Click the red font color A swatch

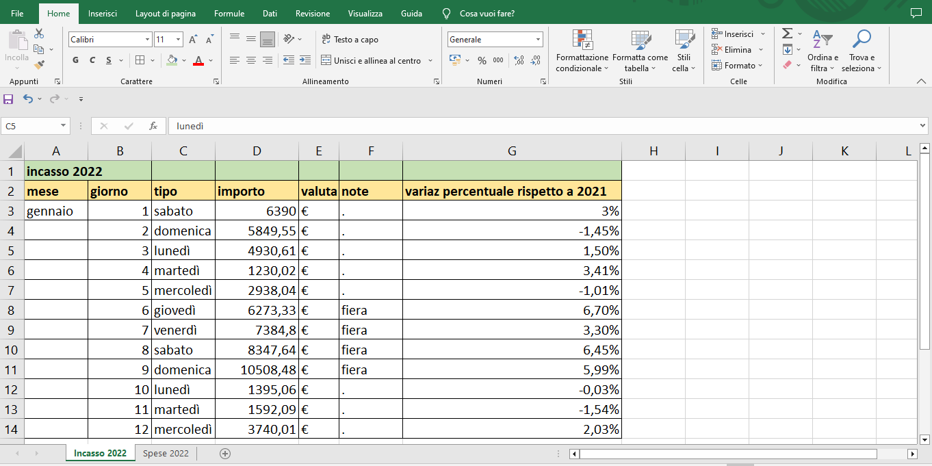pyautogui.click(x=198, y=60)
